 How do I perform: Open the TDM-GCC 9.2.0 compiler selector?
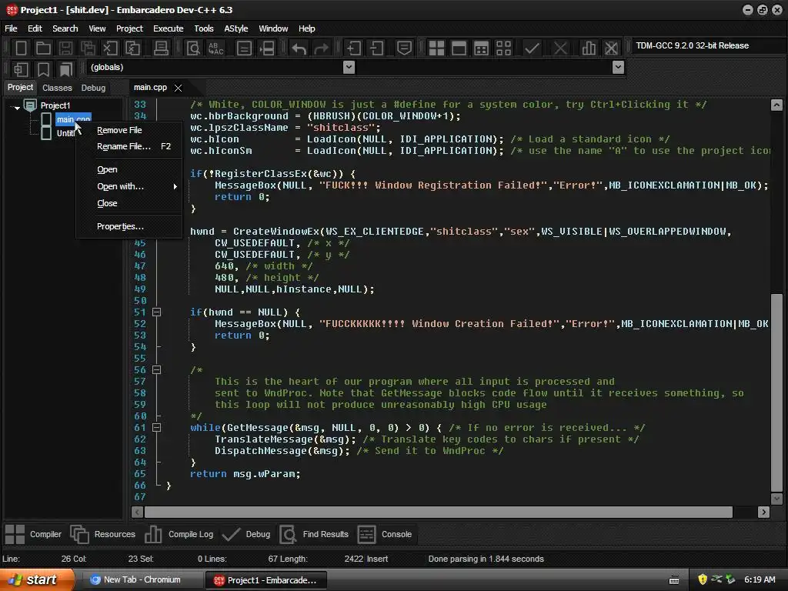[707, 45]
